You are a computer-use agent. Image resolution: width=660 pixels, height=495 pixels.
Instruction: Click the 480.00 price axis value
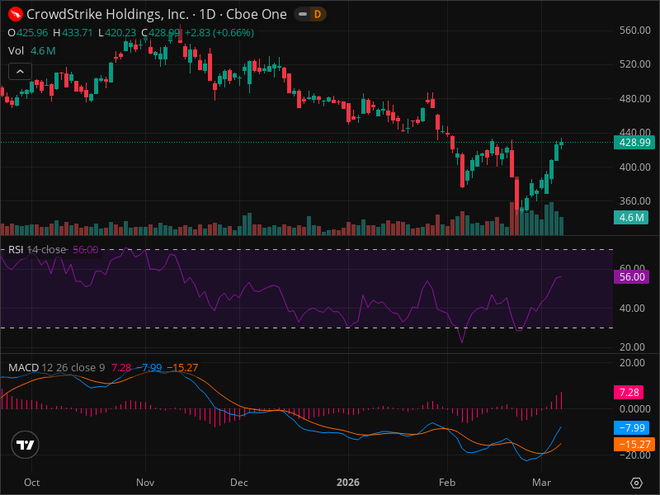634,98
